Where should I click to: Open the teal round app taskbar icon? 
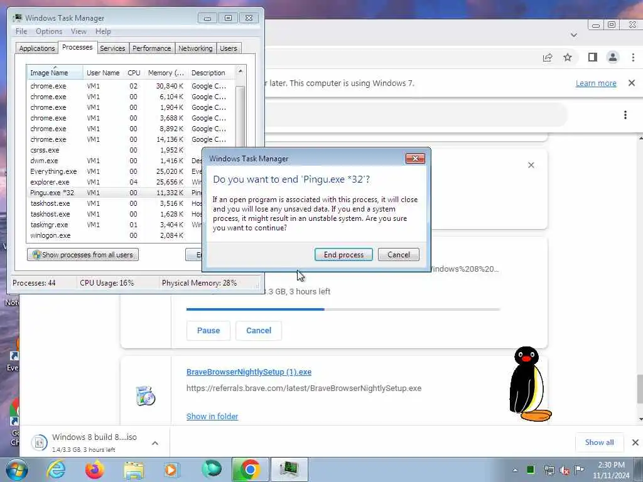pyautogui.click(x=211, y=469)
